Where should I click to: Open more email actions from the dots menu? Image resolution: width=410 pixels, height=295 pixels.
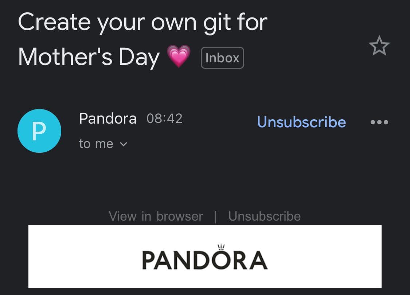379,122
